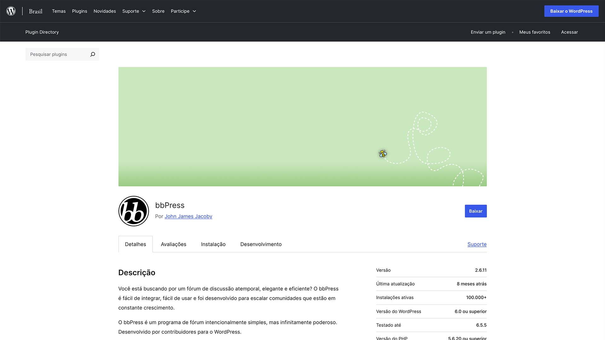Switch to the Instalação tab
Image resolution: width=605 pixels, height=340 pixels.
(213, 244)
